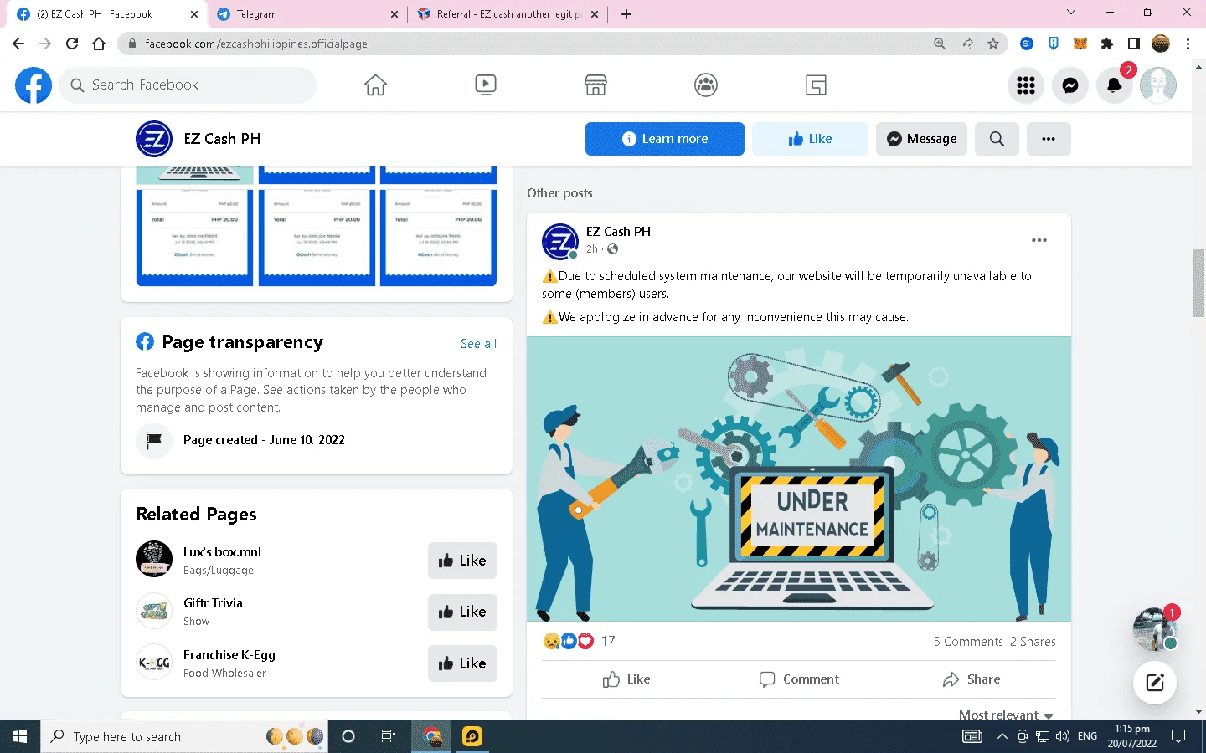
Task: Open the post's 2h timestamp
Action: [x=592, y=249]
